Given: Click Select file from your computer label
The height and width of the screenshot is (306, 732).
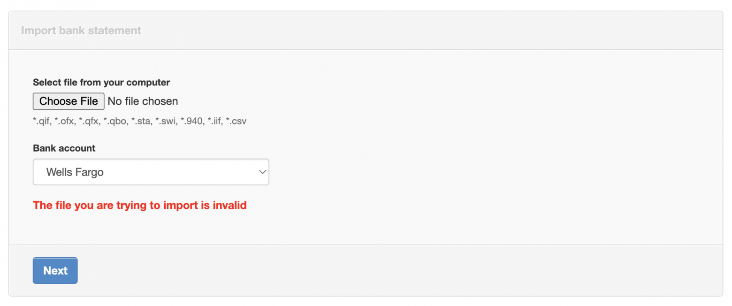Looking at the screenshot, I should (101, 82).
